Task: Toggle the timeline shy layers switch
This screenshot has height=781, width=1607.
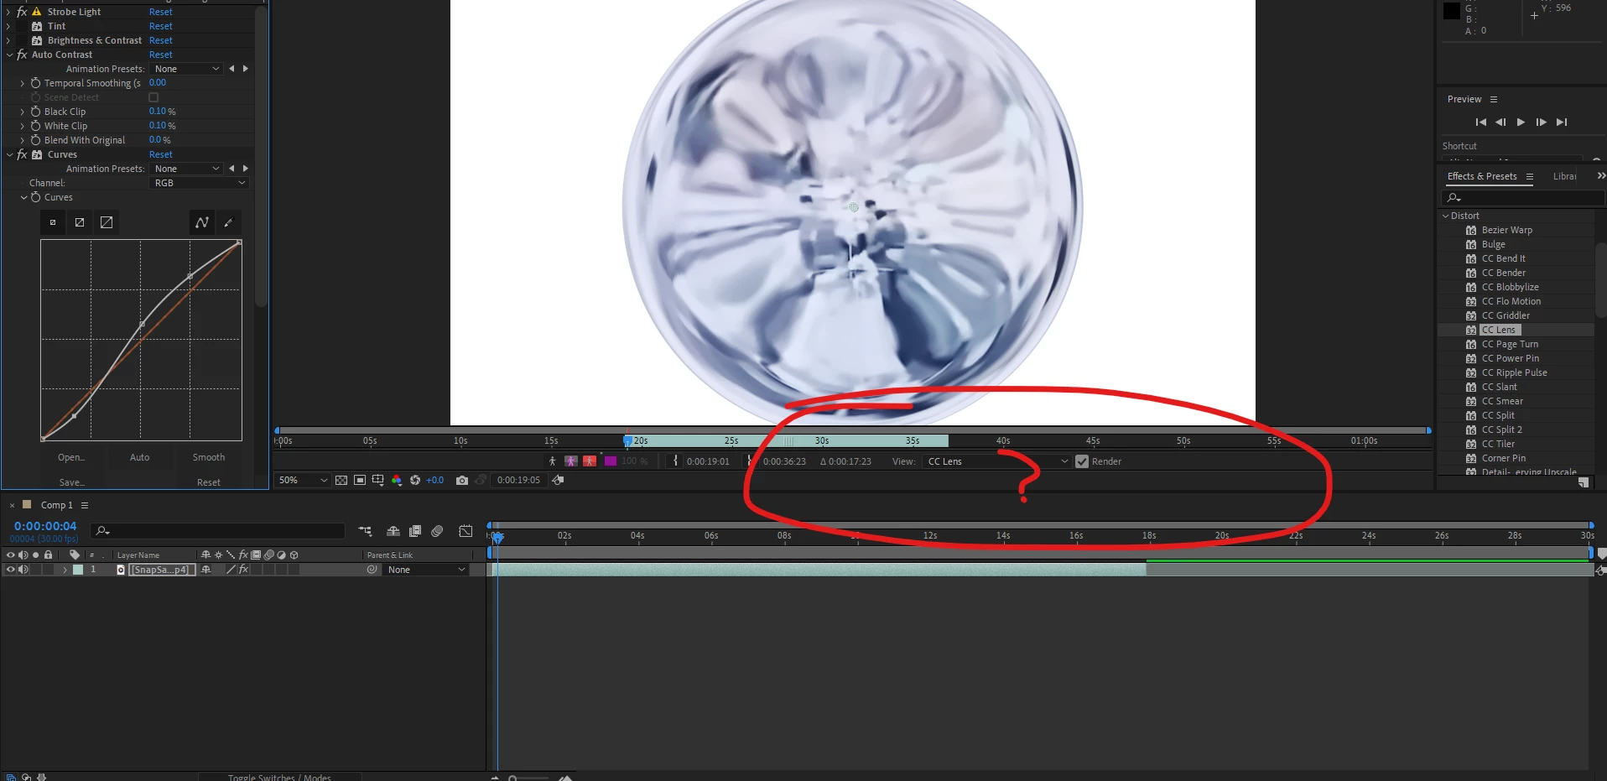Action: tap(393, 531)
